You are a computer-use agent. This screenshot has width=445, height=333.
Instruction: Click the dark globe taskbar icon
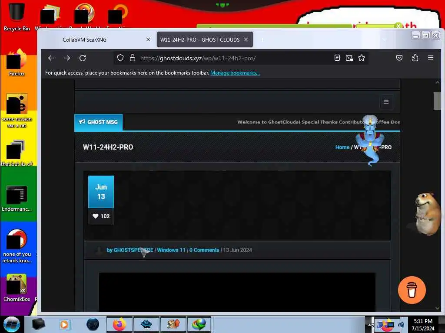[93, 324]
